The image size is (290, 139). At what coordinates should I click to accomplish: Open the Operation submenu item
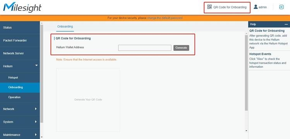pyautogui.click(x=20, y=97)
